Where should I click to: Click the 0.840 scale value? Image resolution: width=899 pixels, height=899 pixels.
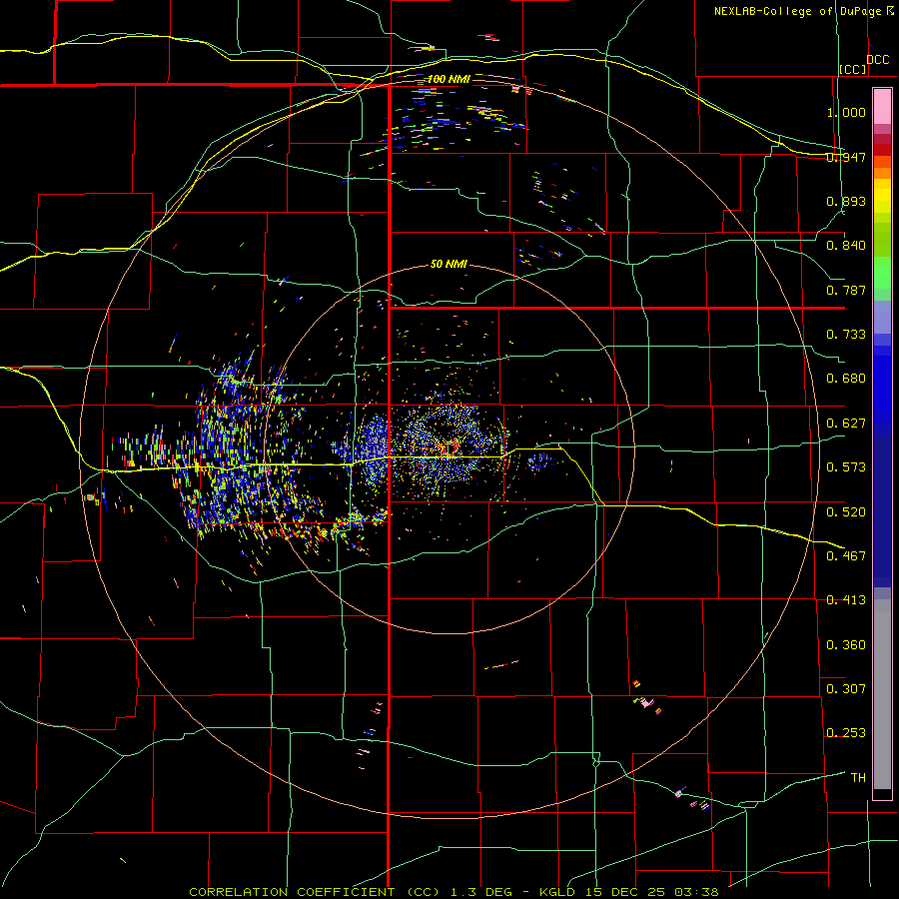[846, 246]
